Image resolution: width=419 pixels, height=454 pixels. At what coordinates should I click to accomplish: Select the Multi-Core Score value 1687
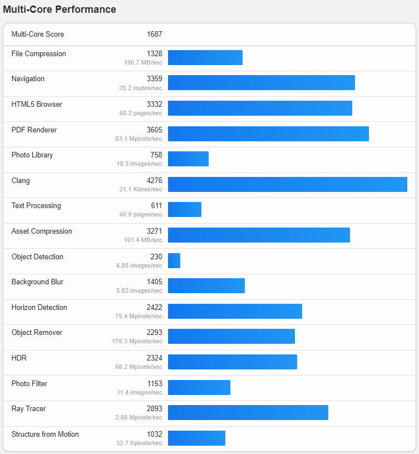click(154, 34)
